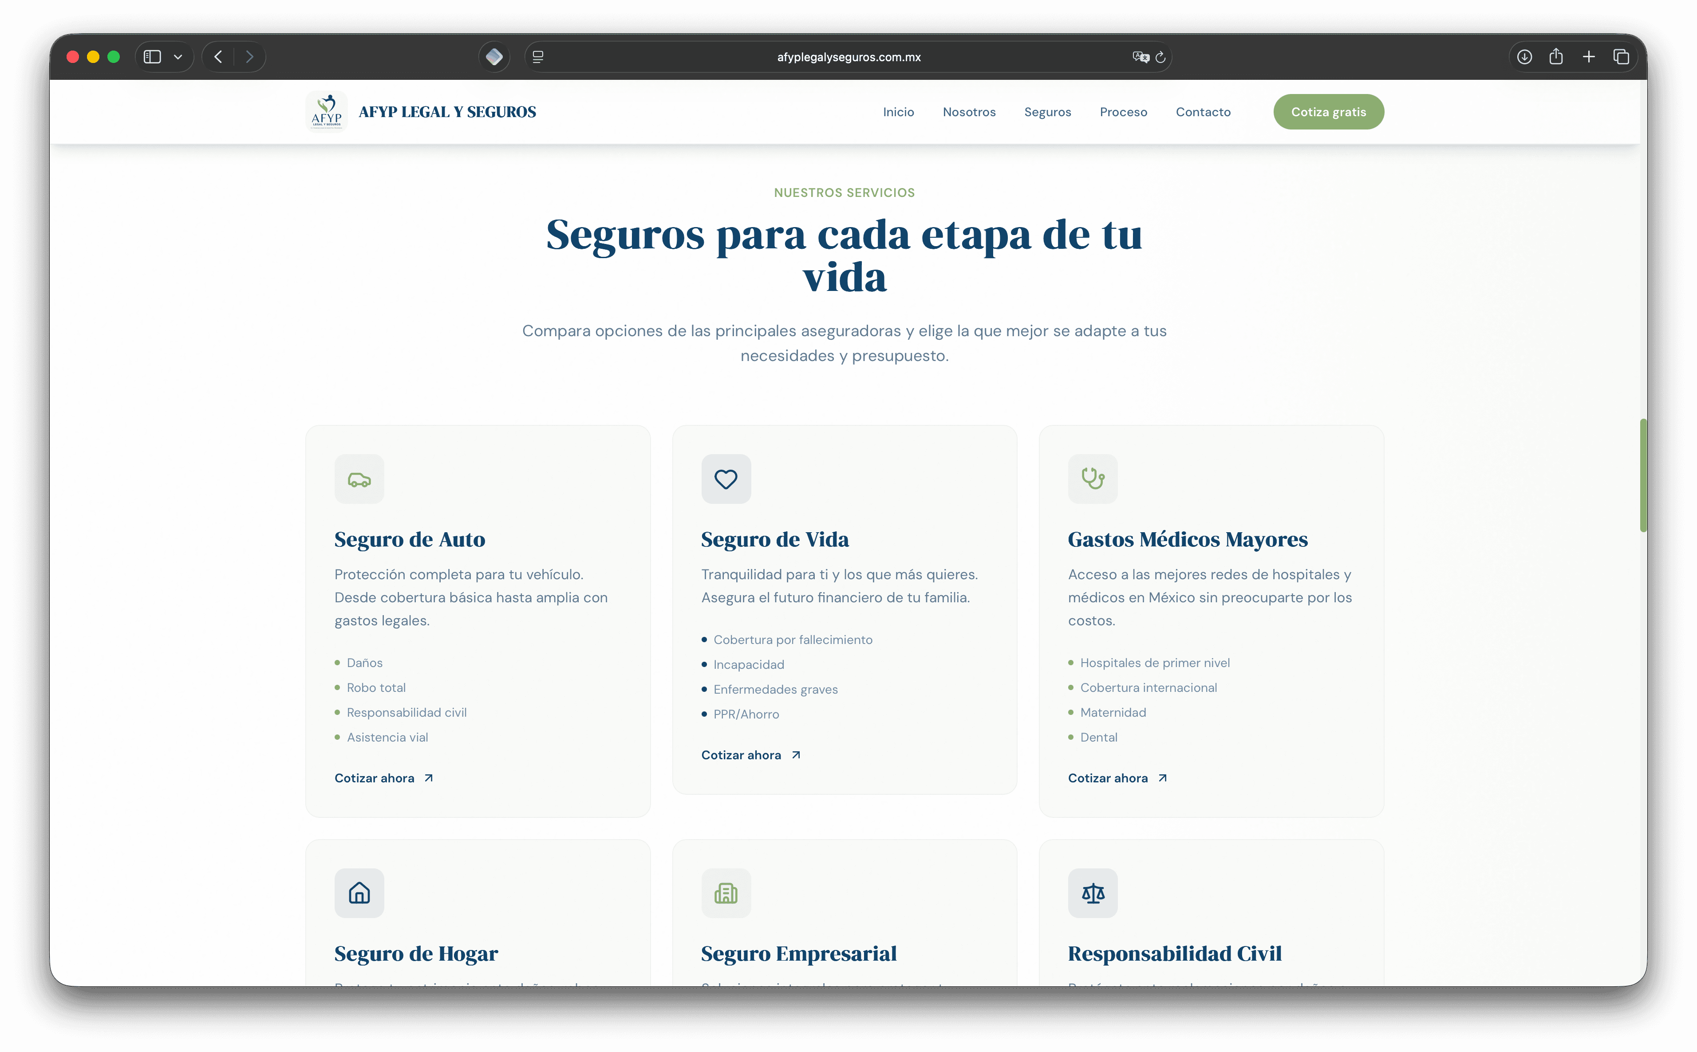Screen dimensions: 1697x1052
Task: Click the Responsabilidad Civil heading
Action: [x=1174, y=954]
